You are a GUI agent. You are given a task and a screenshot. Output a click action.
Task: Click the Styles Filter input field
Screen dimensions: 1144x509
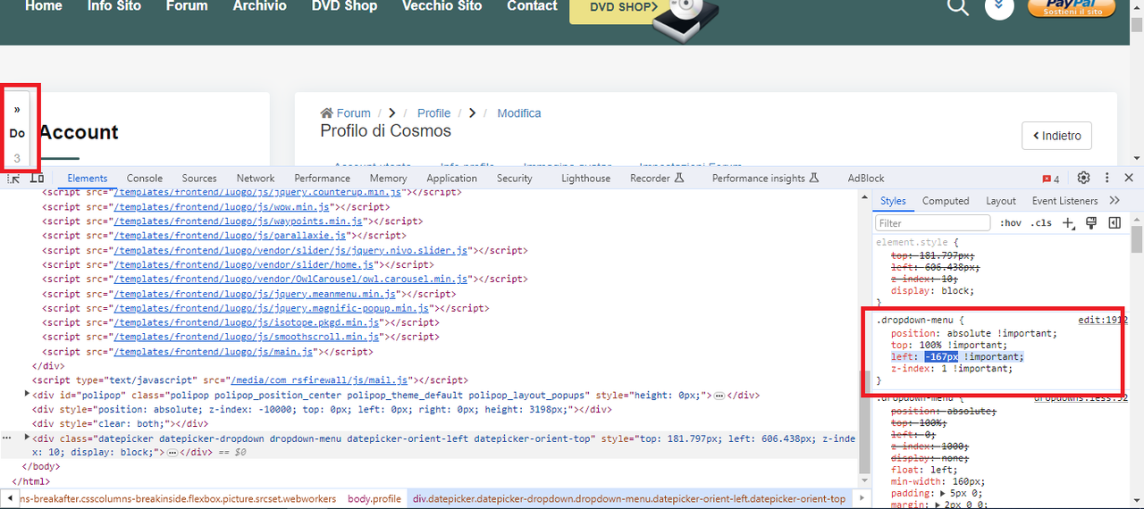tap(932, 223)
